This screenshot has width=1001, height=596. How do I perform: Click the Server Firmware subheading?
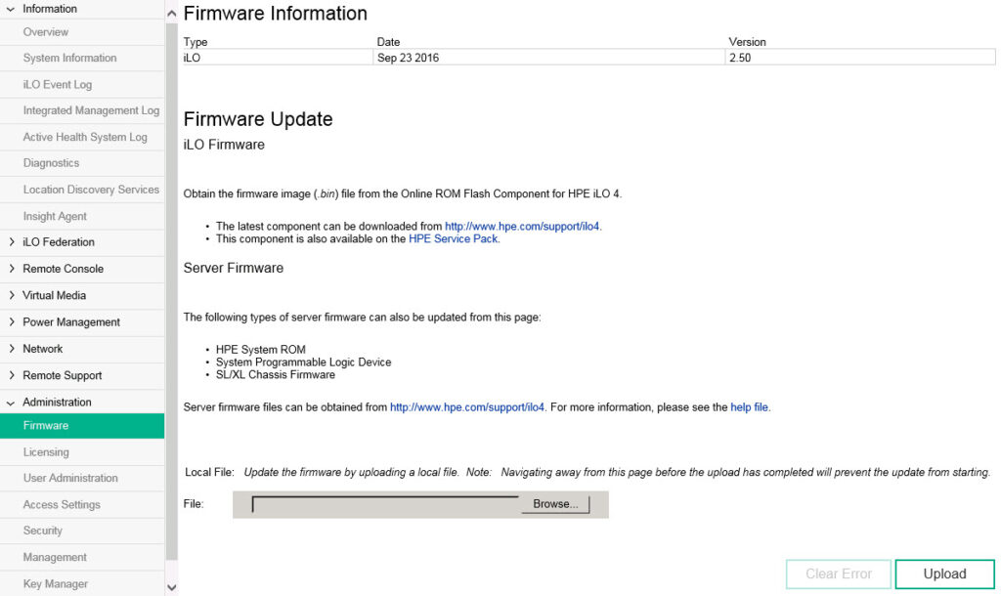[x=233, y=268]
